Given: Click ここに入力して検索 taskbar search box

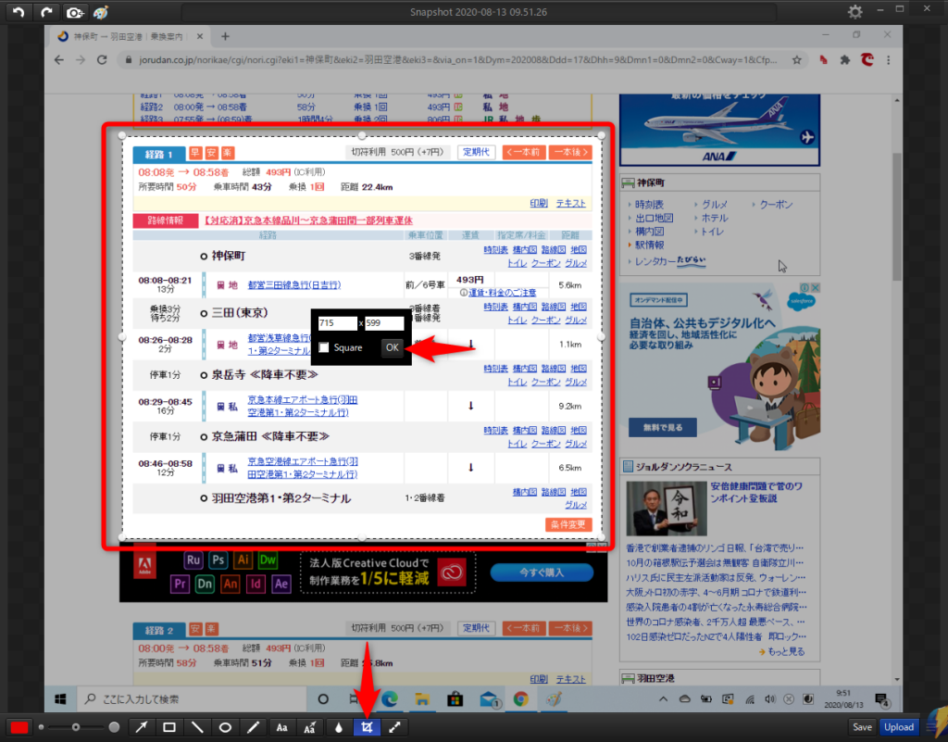Looking at the screenshot, I should pos(193,699).
